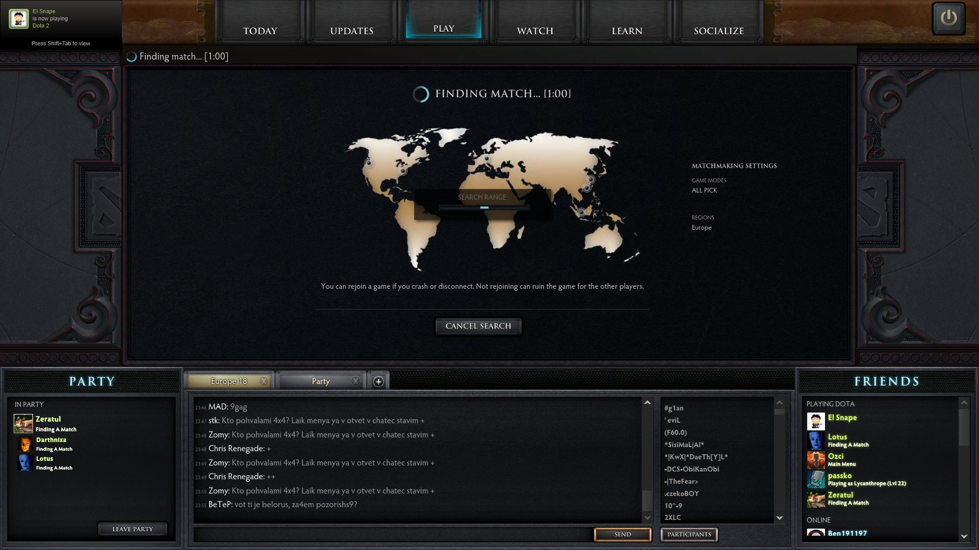The height and width of the screenshot is (550, 979).
Task: Click the LEAVE PARTY button
Action: click(133, 529)
